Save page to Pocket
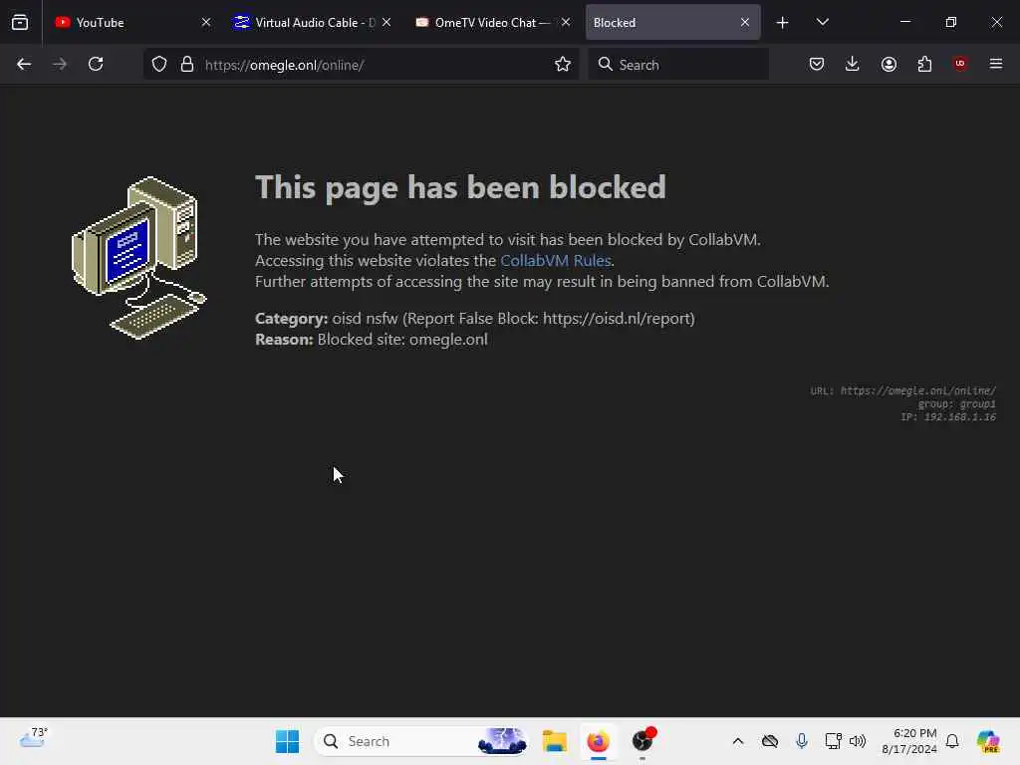1020x765 pixels. 817,64
